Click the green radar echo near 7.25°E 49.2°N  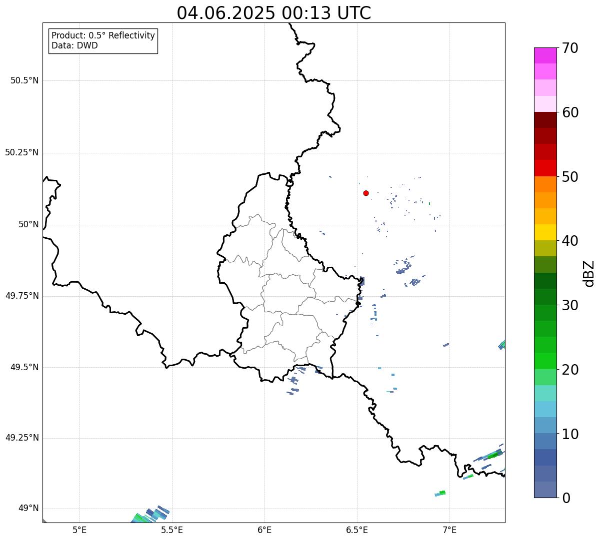[x=493, y=455]
